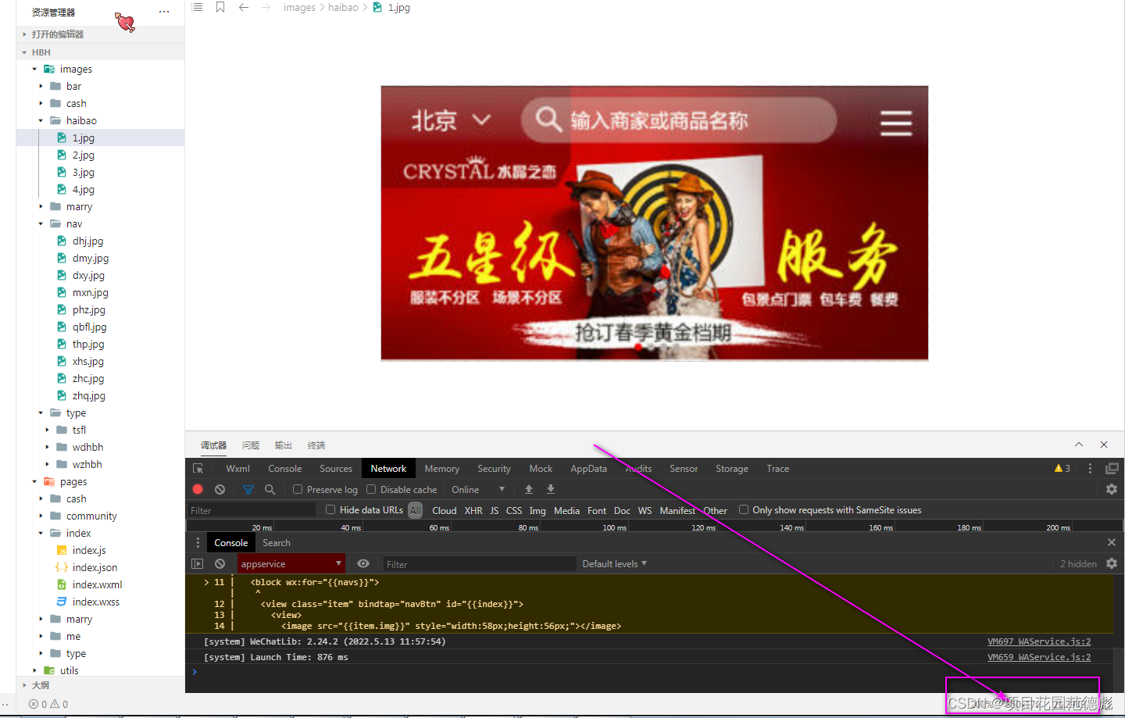The height and width of the screenshot is (718, 1125).
Task: Click the Filter input field in Network panel
Action: [250, 510]
